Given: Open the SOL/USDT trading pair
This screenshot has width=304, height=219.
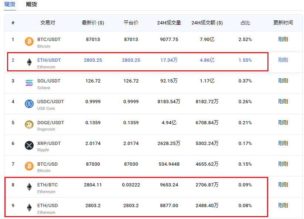Looking at the screenshot, I should click(49, 81).
